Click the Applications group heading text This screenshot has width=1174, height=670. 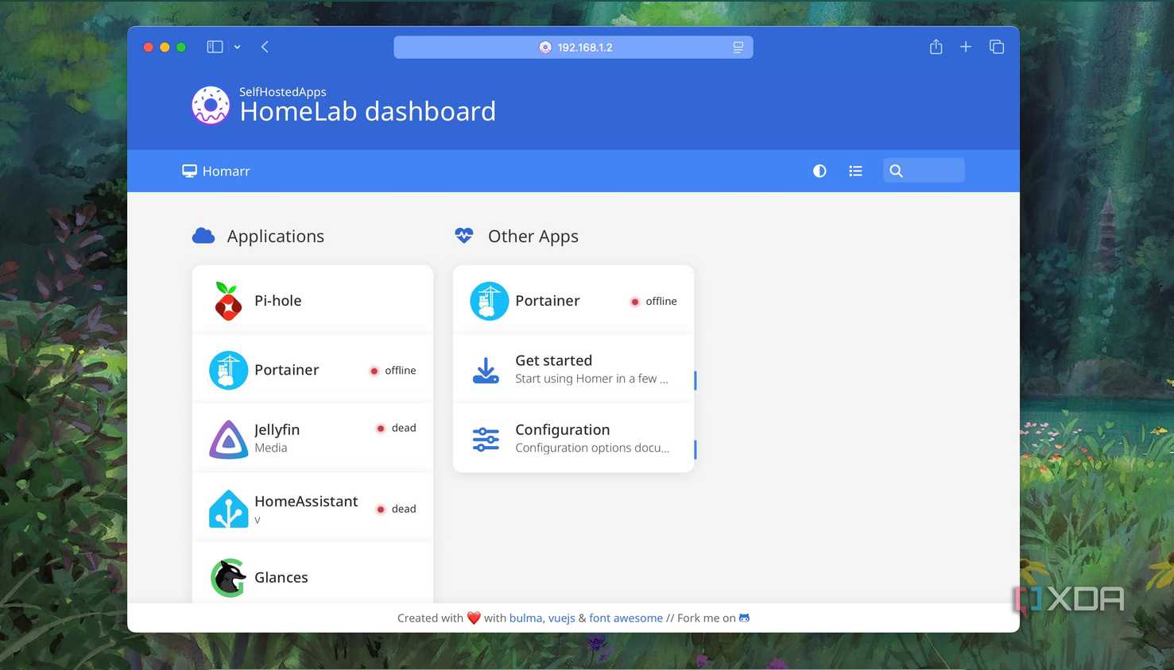[x=276, y=236]
